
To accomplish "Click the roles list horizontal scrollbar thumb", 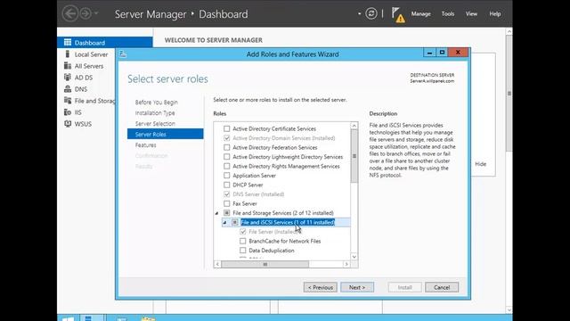I will [x=265, y=264].
